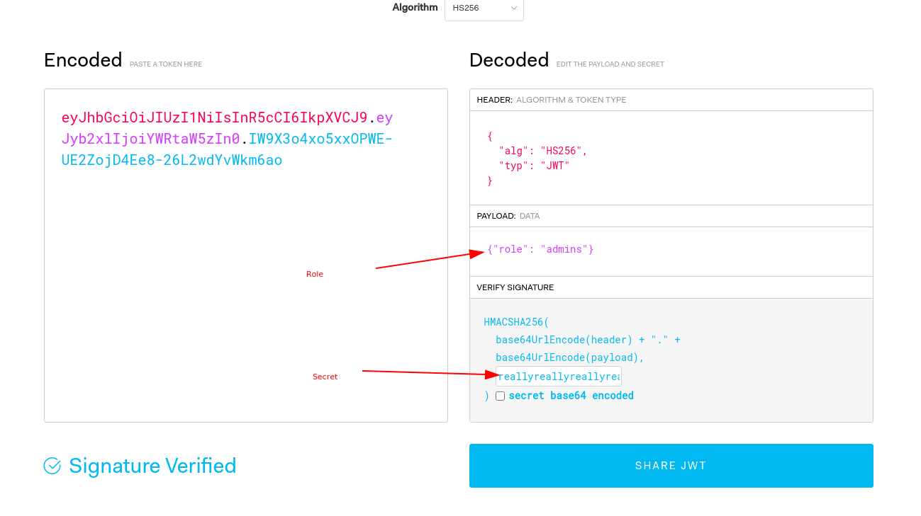Click the Signature Verified checkmark icon

[52, 465]
